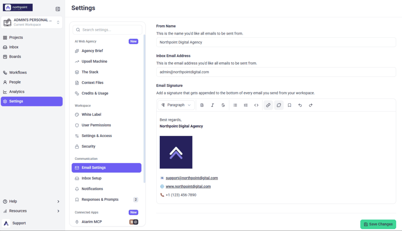Click the New badge beside AI Web Agency
The height and width of the screenshot is (231, 402).
(x=133, y=41)
